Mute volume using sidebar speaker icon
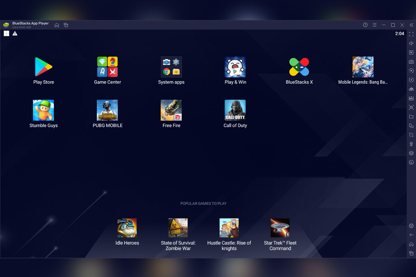 411,43
